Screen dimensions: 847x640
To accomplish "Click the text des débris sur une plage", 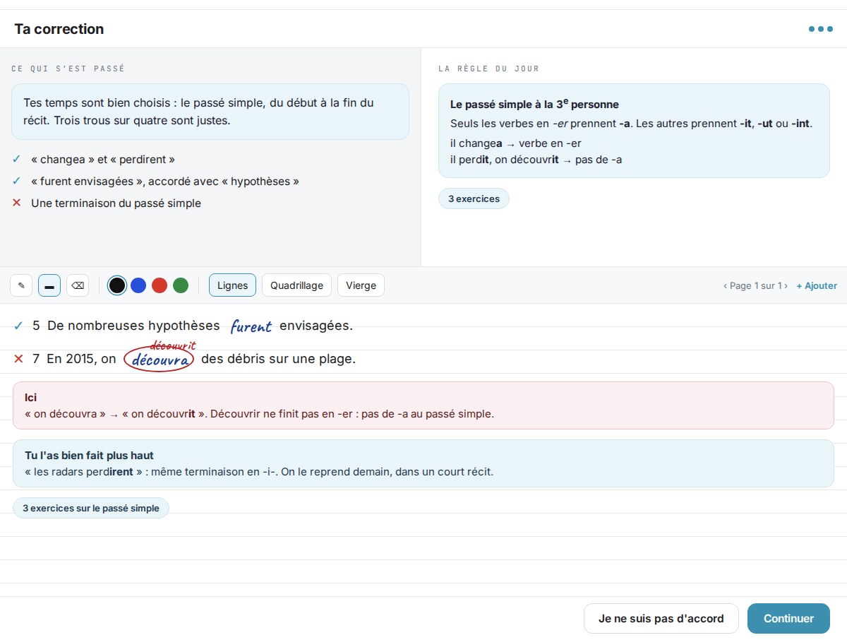I will point(278,359).
